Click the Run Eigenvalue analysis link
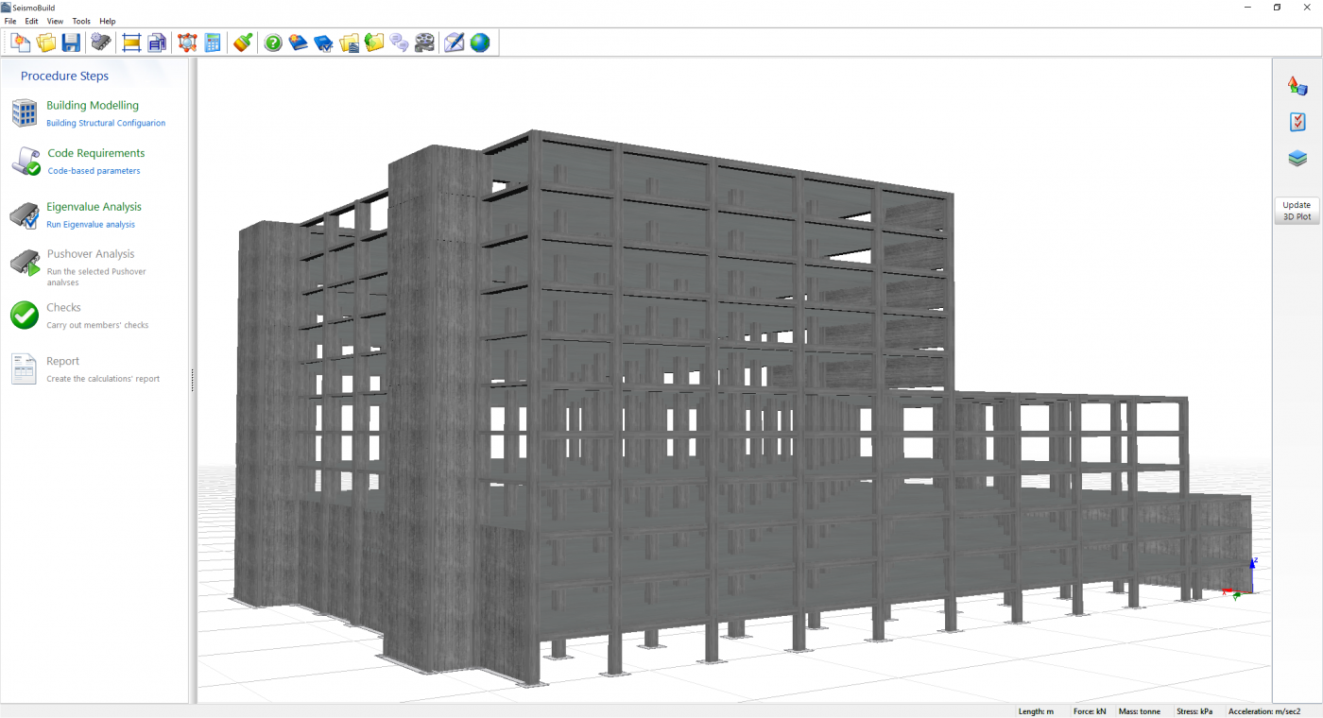This screenshot has width=1323, height=718. pyautogui.click(x=91, y=225)
